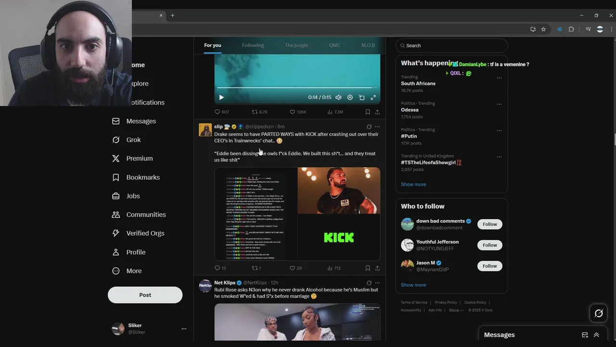
Task: Open Communities in the sidebar
Action: click(139, 214)
